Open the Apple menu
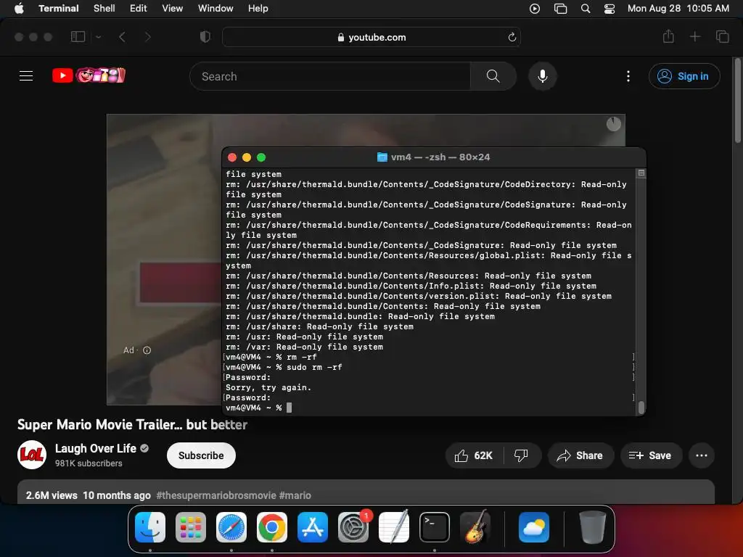Screen dimensions: 743x557 click(x=19, y=8)
